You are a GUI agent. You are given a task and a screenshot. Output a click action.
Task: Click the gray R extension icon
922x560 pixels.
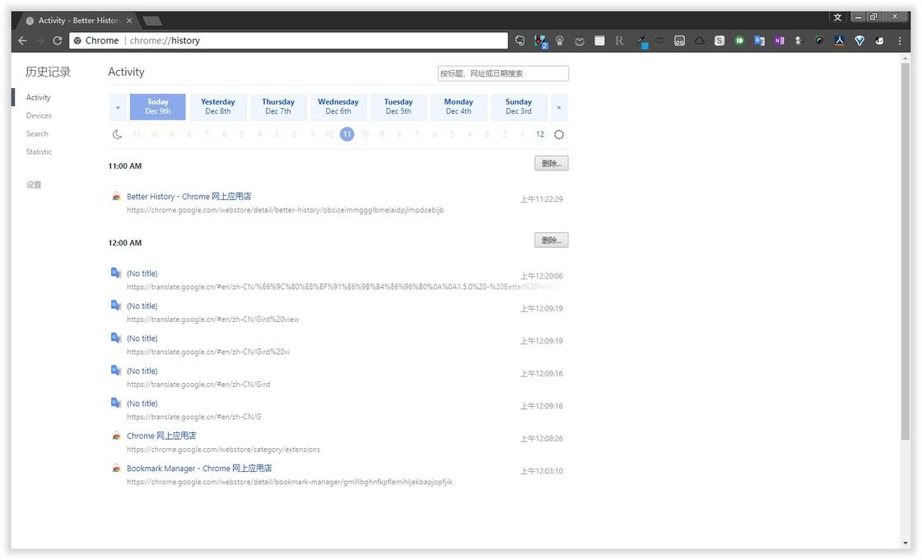pyautogui.click(x=619, y=40)
